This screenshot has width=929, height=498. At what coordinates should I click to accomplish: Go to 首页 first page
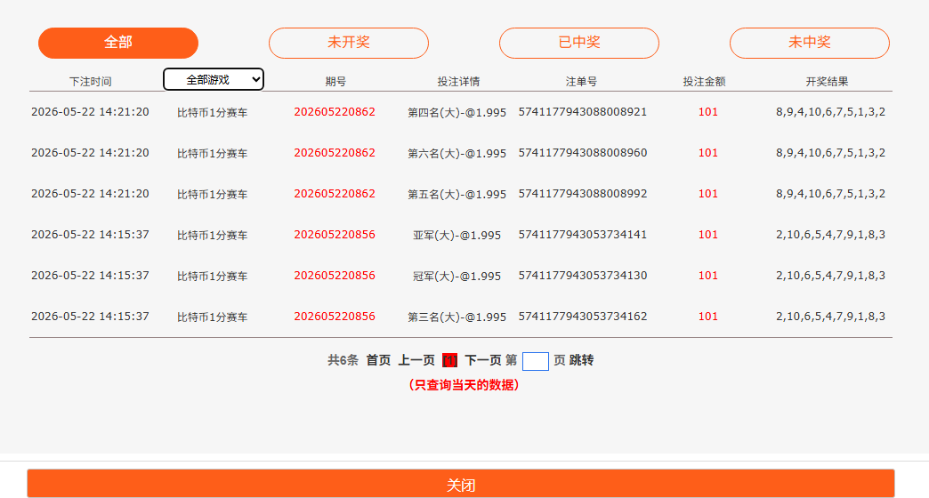pyautogui.click(x=378, y=360)
